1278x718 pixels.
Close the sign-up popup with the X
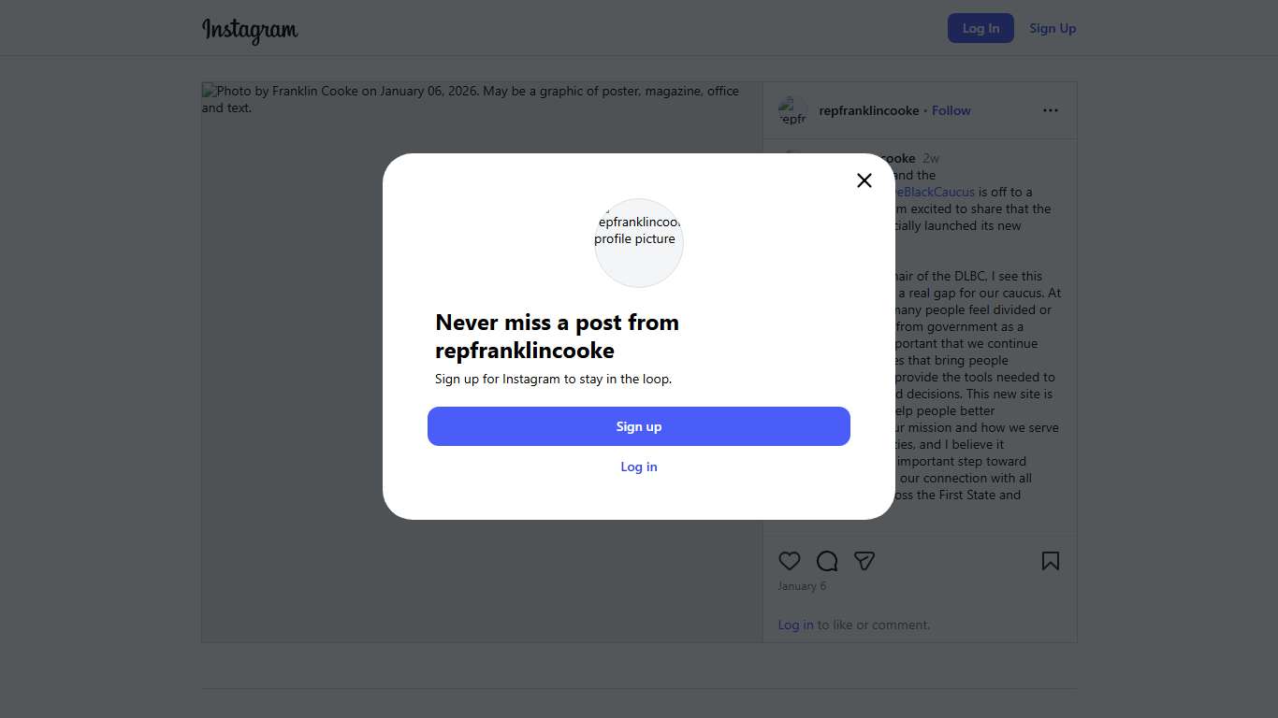pyautogui.click(x=864, y=180)
